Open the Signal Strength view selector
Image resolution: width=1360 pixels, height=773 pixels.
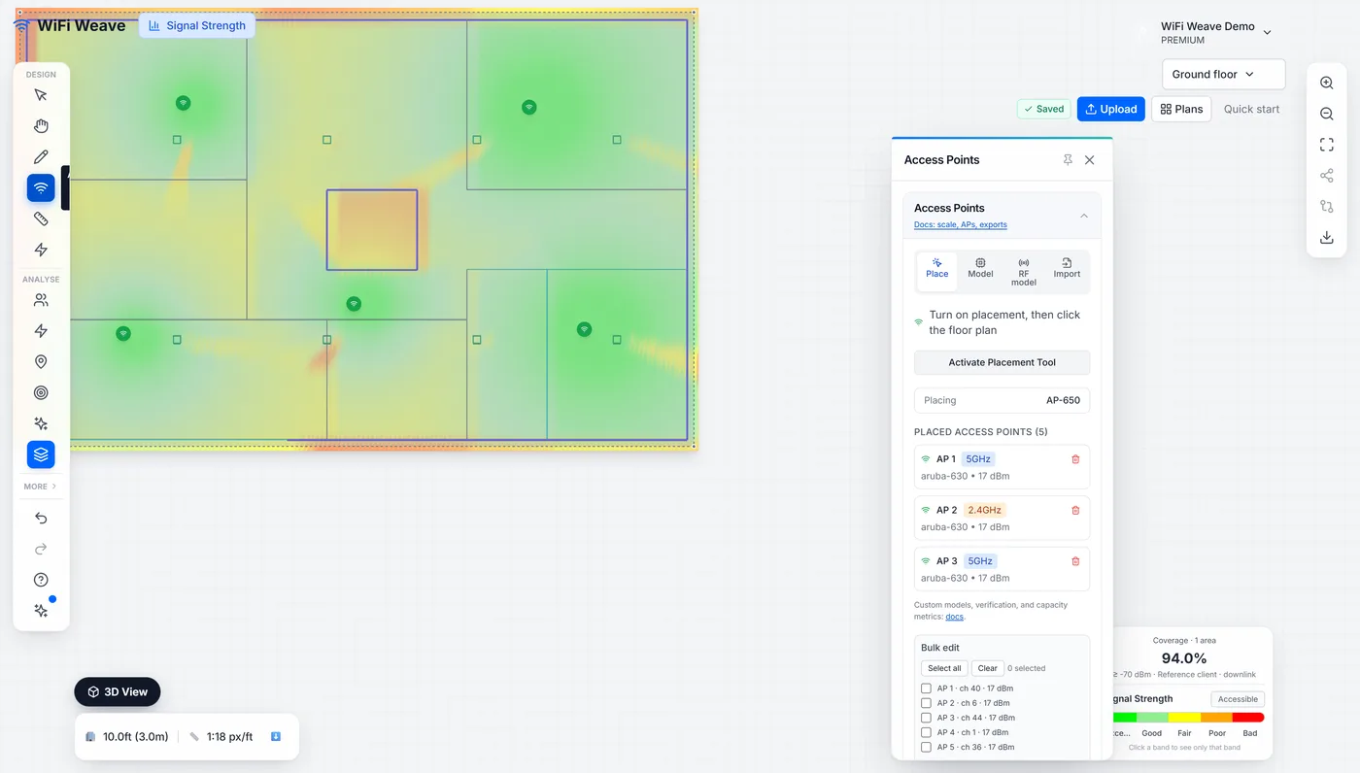coord(197,26)
